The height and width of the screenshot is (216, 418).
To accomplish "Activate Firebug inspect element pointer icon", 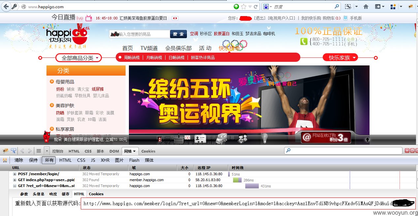I will click(x=14, y=151).
